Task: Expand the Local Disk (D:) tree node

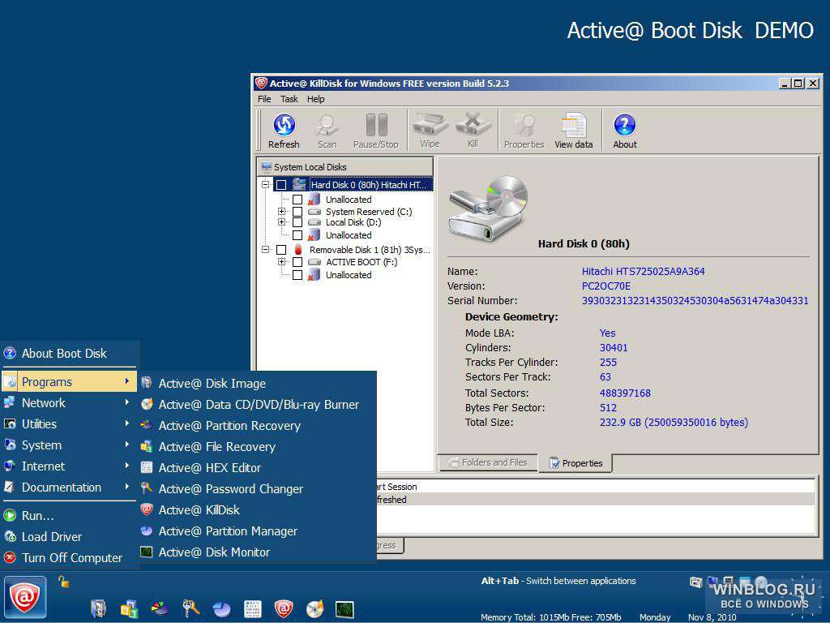Action: 281,222
